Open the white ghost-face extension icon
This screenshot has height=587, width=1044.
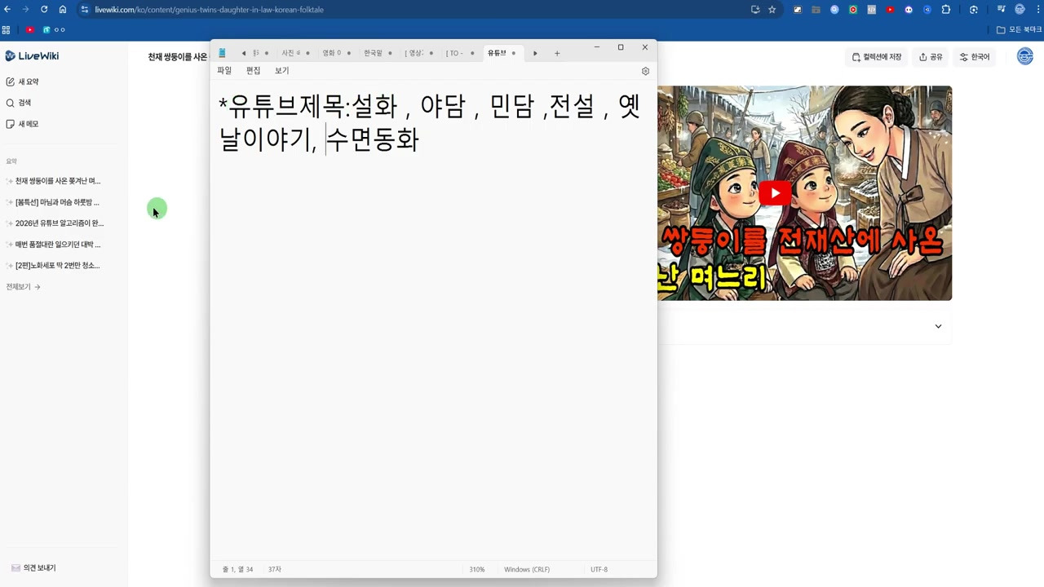click(x=909, y=10)
